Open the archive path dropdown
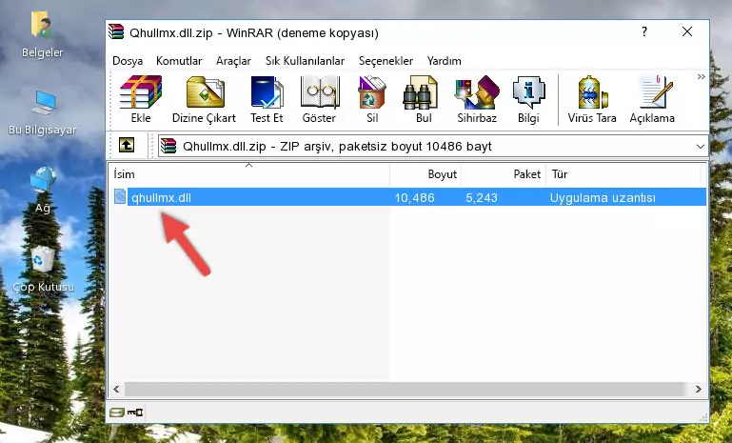Image resolution: width=732 pixels, height=443 pixels. click(x=701, y=147)
